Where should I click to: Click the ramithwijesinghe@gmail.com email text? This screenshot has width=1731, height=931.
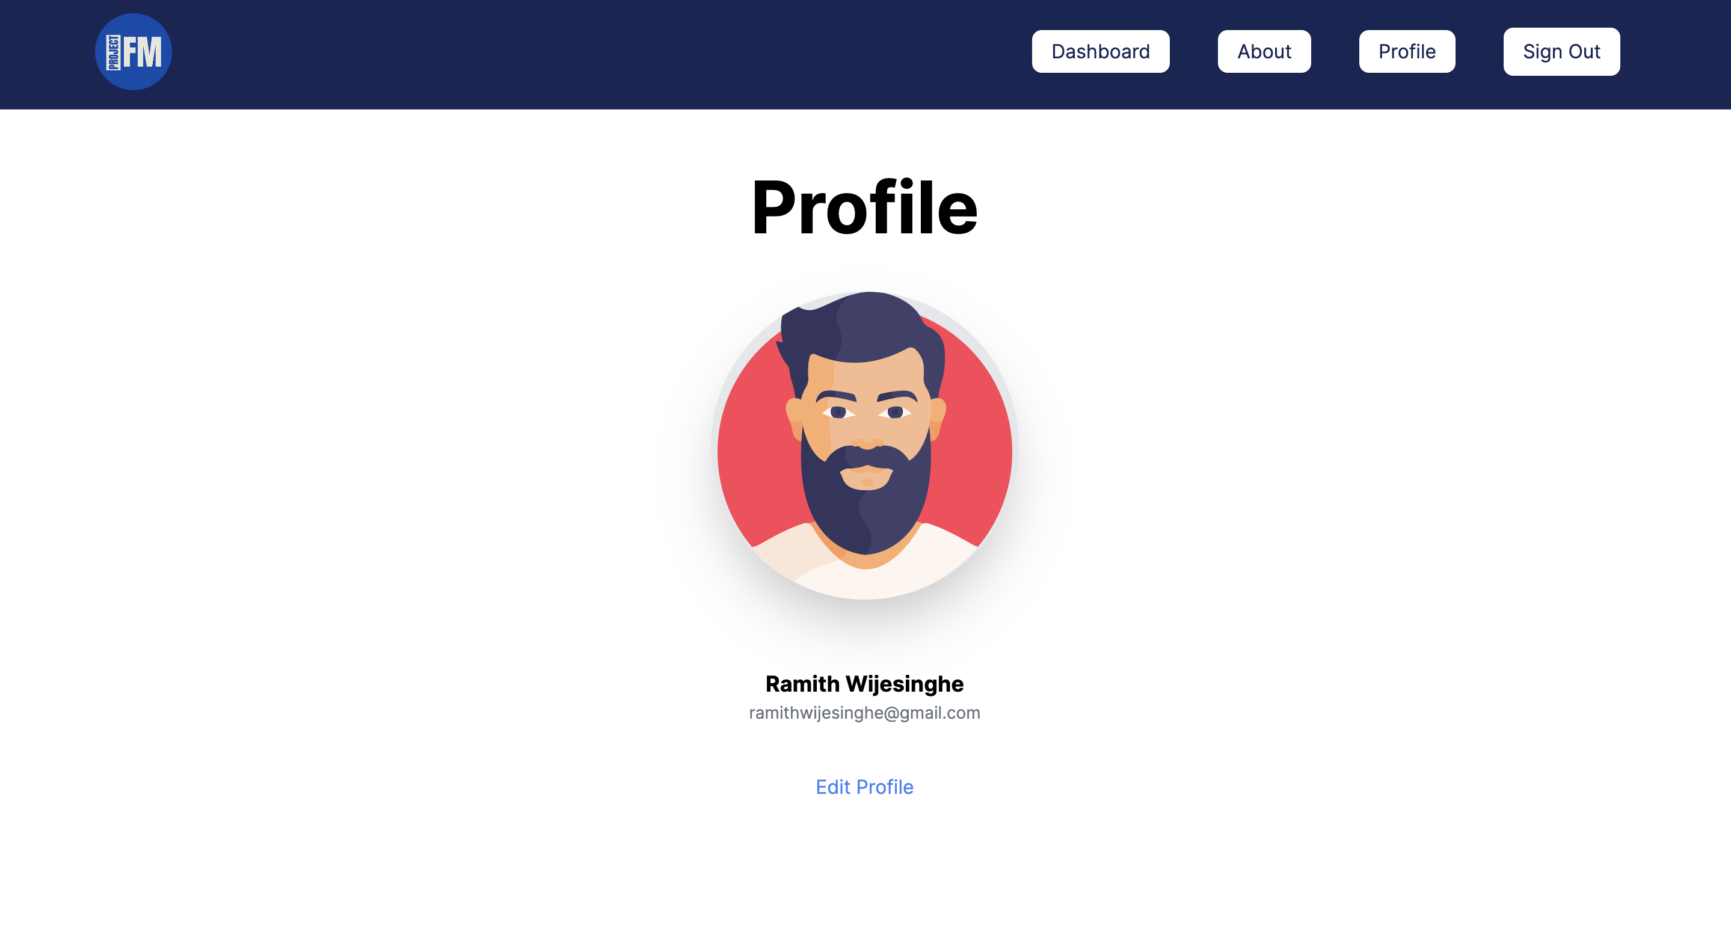tap(864, 713)
